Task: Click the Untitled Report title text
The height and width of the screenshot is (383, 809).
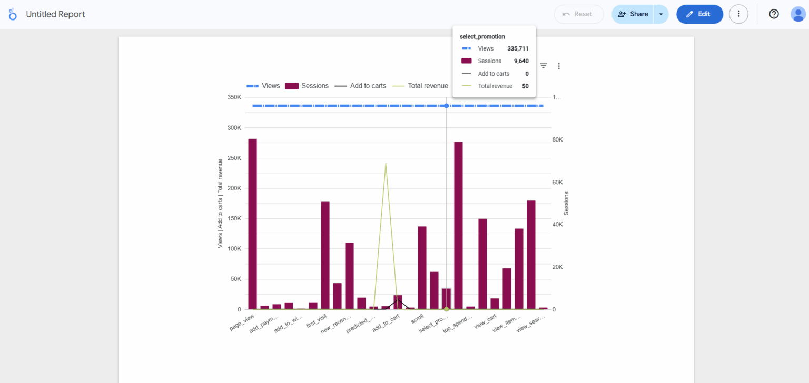Action: tap(55, 14)
